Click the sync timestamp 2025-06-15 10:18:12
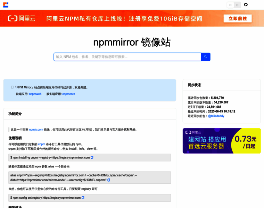Image resolution: width=264 pixels, height=208 pixels. [222, 111]
